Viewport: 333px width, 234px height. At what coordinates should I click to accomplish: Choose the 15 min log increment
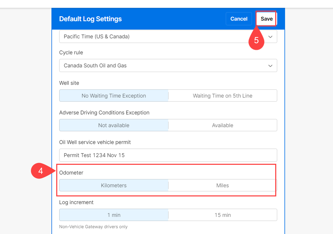tap(223, 215)
